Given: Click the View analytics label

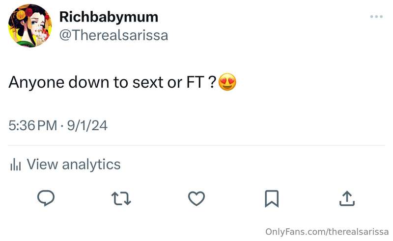Looking at the screenshot, I should 74,165.
